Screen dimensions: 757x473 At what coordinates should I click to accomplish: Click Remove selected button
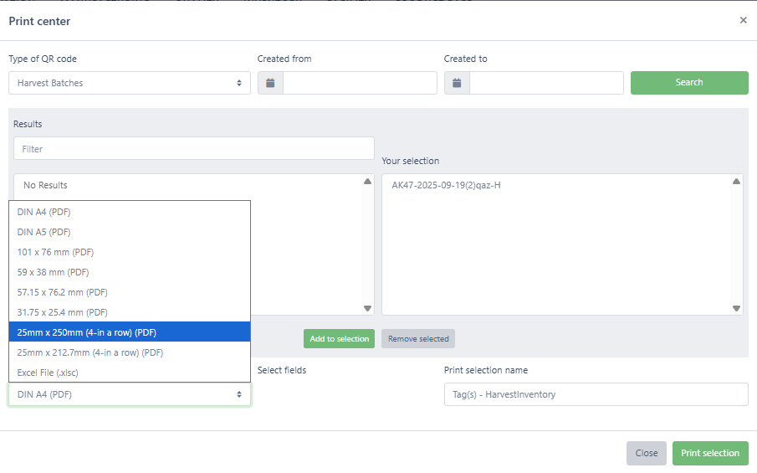[x=418, y=339]
